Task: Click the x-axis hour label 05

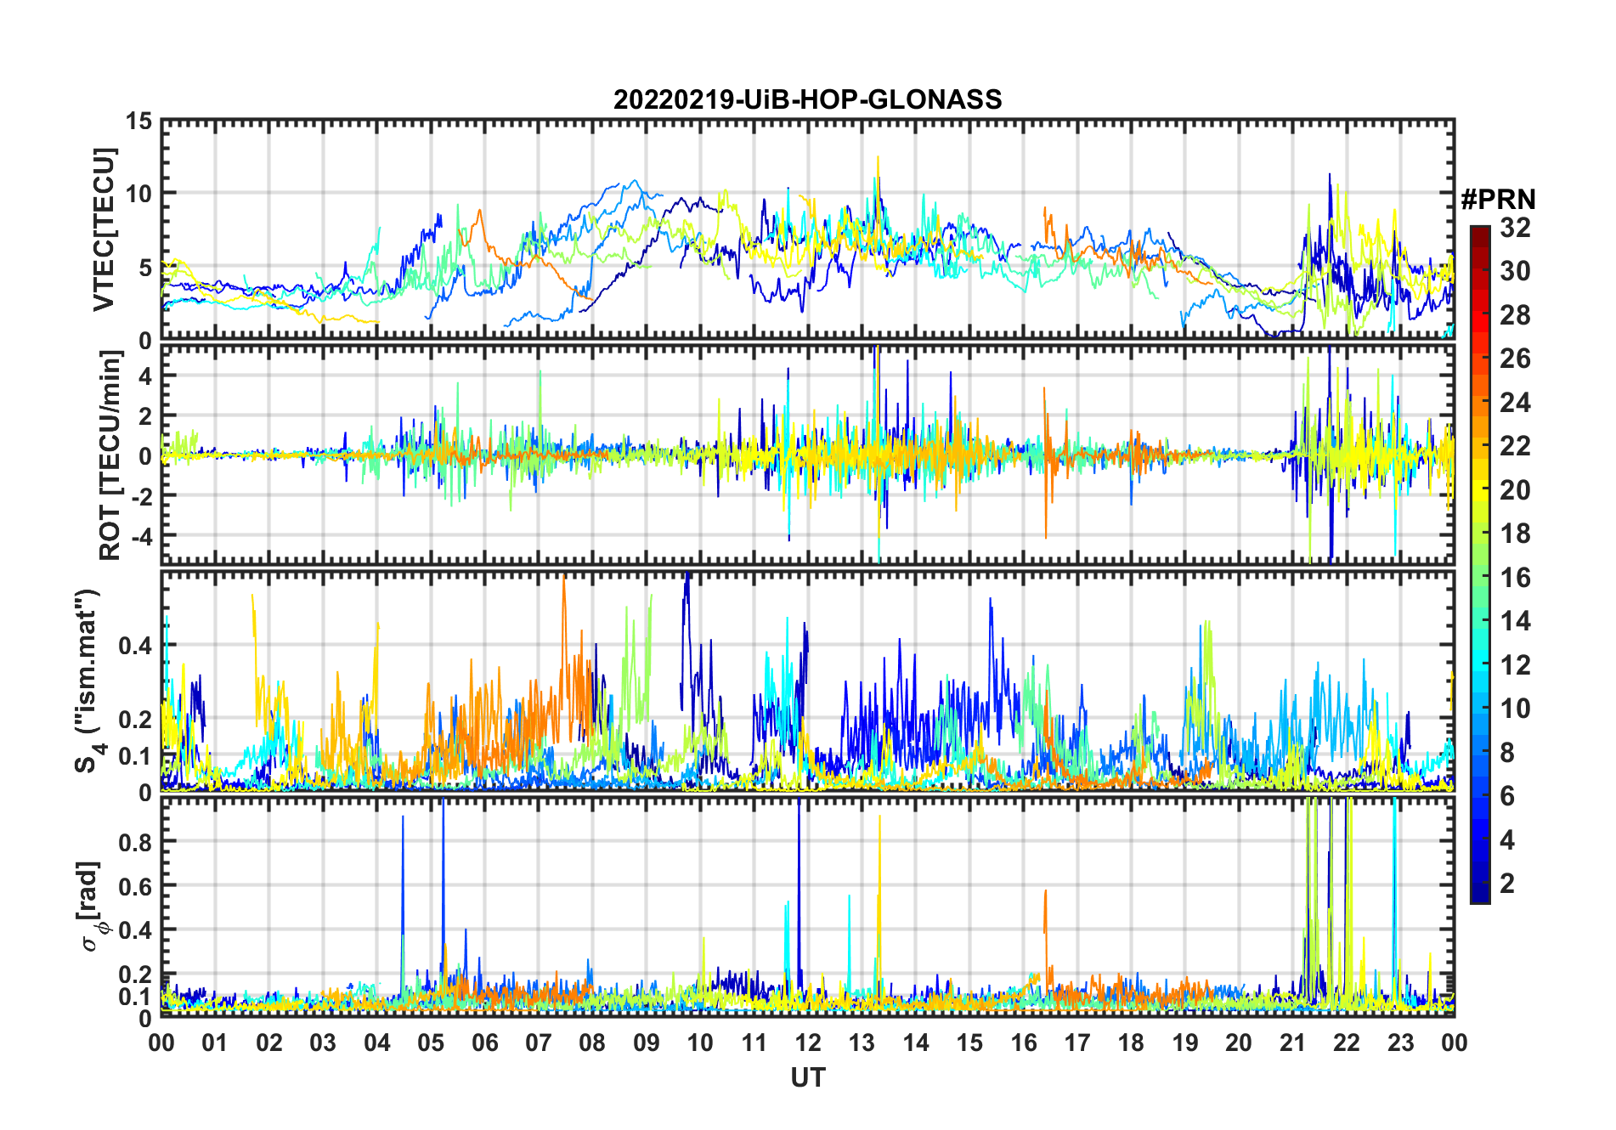Action: [x=431, y=1042]
